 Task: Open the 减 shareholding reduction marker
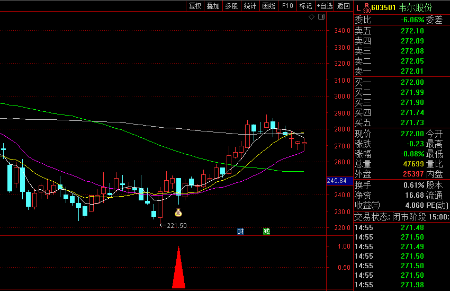click(266, 232)
